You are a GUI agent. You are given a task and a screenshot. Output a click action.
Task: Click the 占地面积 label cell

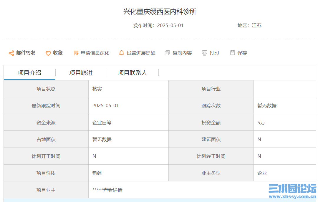[46, 139]
